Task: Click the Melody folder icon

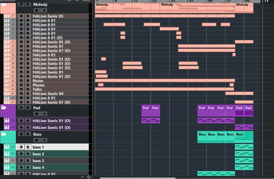Action: click(4, 5)
